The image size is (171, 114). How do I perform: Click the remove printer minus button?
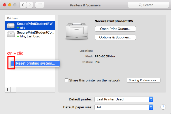[x=13, y=90]
